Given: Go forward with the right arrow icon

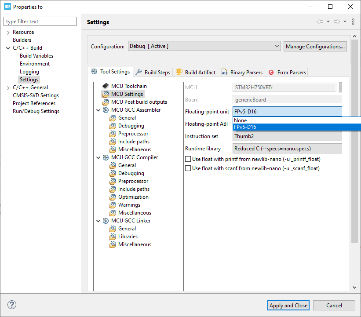Looking at the screenshot, I should pos(337,22).
